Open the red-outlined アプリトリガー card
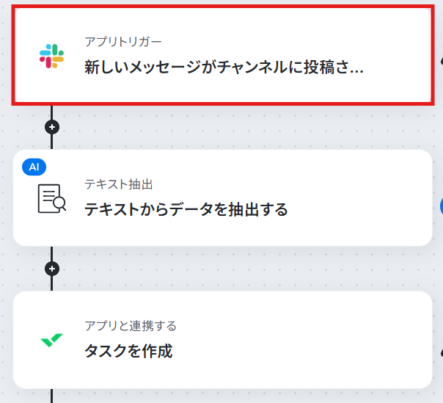443x403 pixels. pos(223,55)
